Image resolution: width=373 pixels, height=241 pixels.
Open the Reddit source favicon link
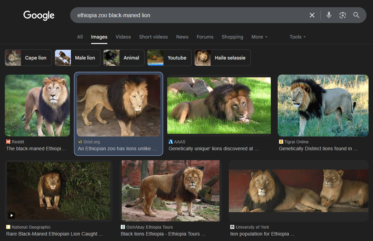[8, 142]
